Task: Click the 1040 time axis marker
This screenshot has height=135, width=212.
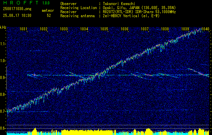Action: point(205,29)
